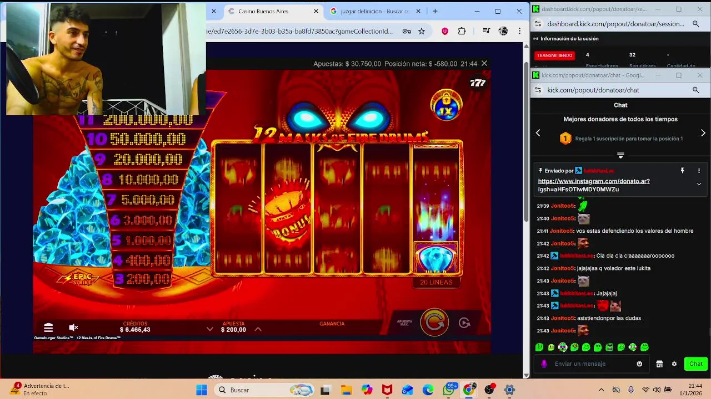This screenshot has width=711, height=399.
Task: Bookmark this page with the star icon
Action: point(422,31)
